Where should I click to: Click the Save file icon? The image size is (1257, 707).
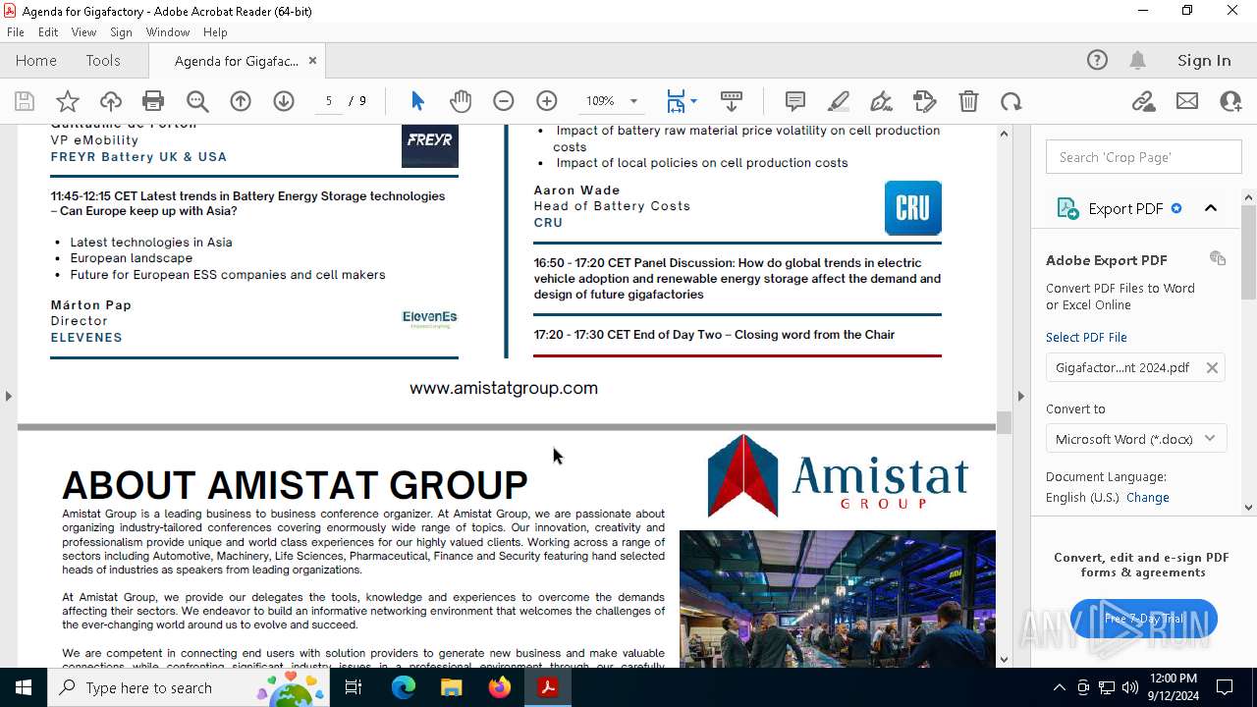click(x=25, y=101)
